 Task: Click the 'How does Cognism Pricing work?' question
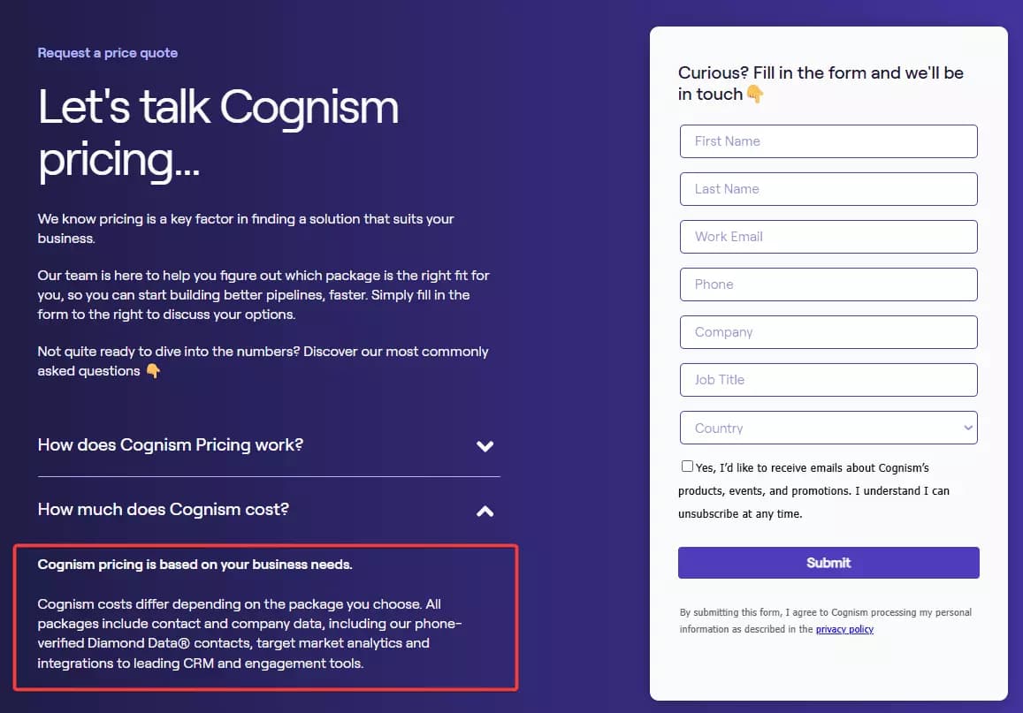(x=171, y=444)
